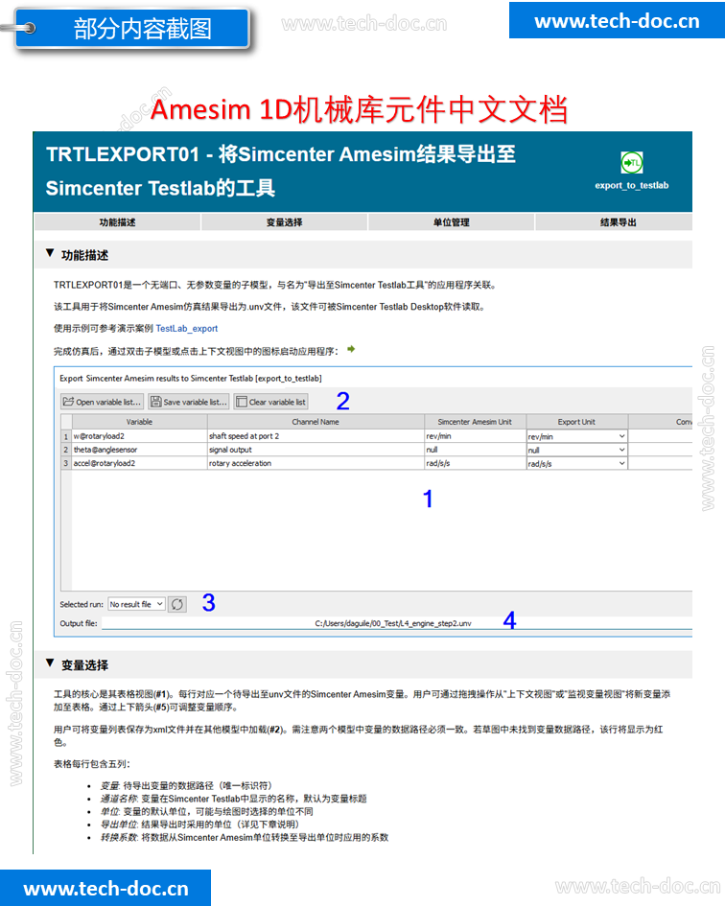Click the green arrow launch icon
Image resolution: width=725 pixels, height=906 pixels.
(x=351, y=349)
